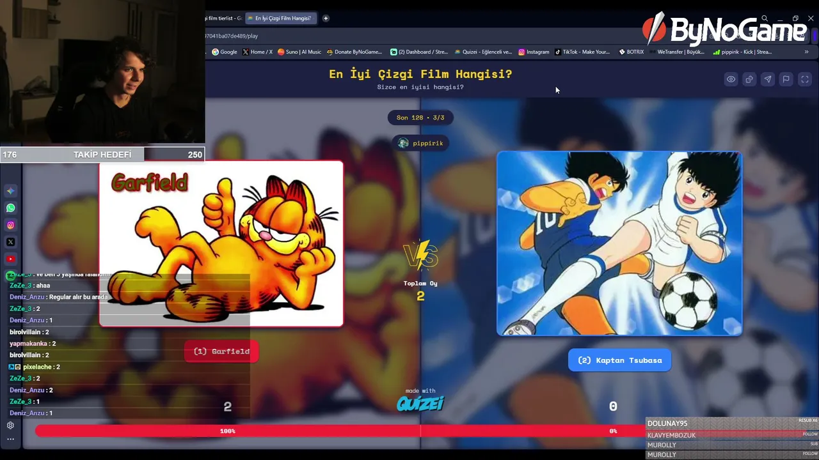Switch to the film tierlist browser tab
819x460 pixels.
225,18
